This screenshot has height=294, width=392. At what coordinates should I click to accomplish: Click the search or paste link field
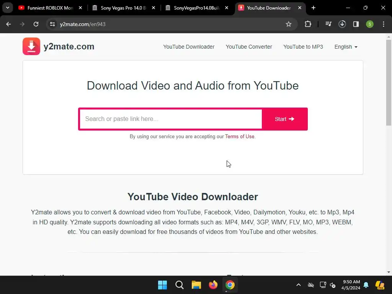coord(171,119)
